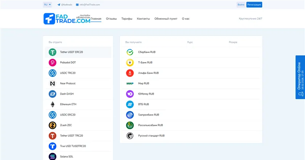This screenshot has height=160, width=305.
Task: Click the Alfa-Bank RUB red icon
Action: pyautogui.click(x=130, y=73)
